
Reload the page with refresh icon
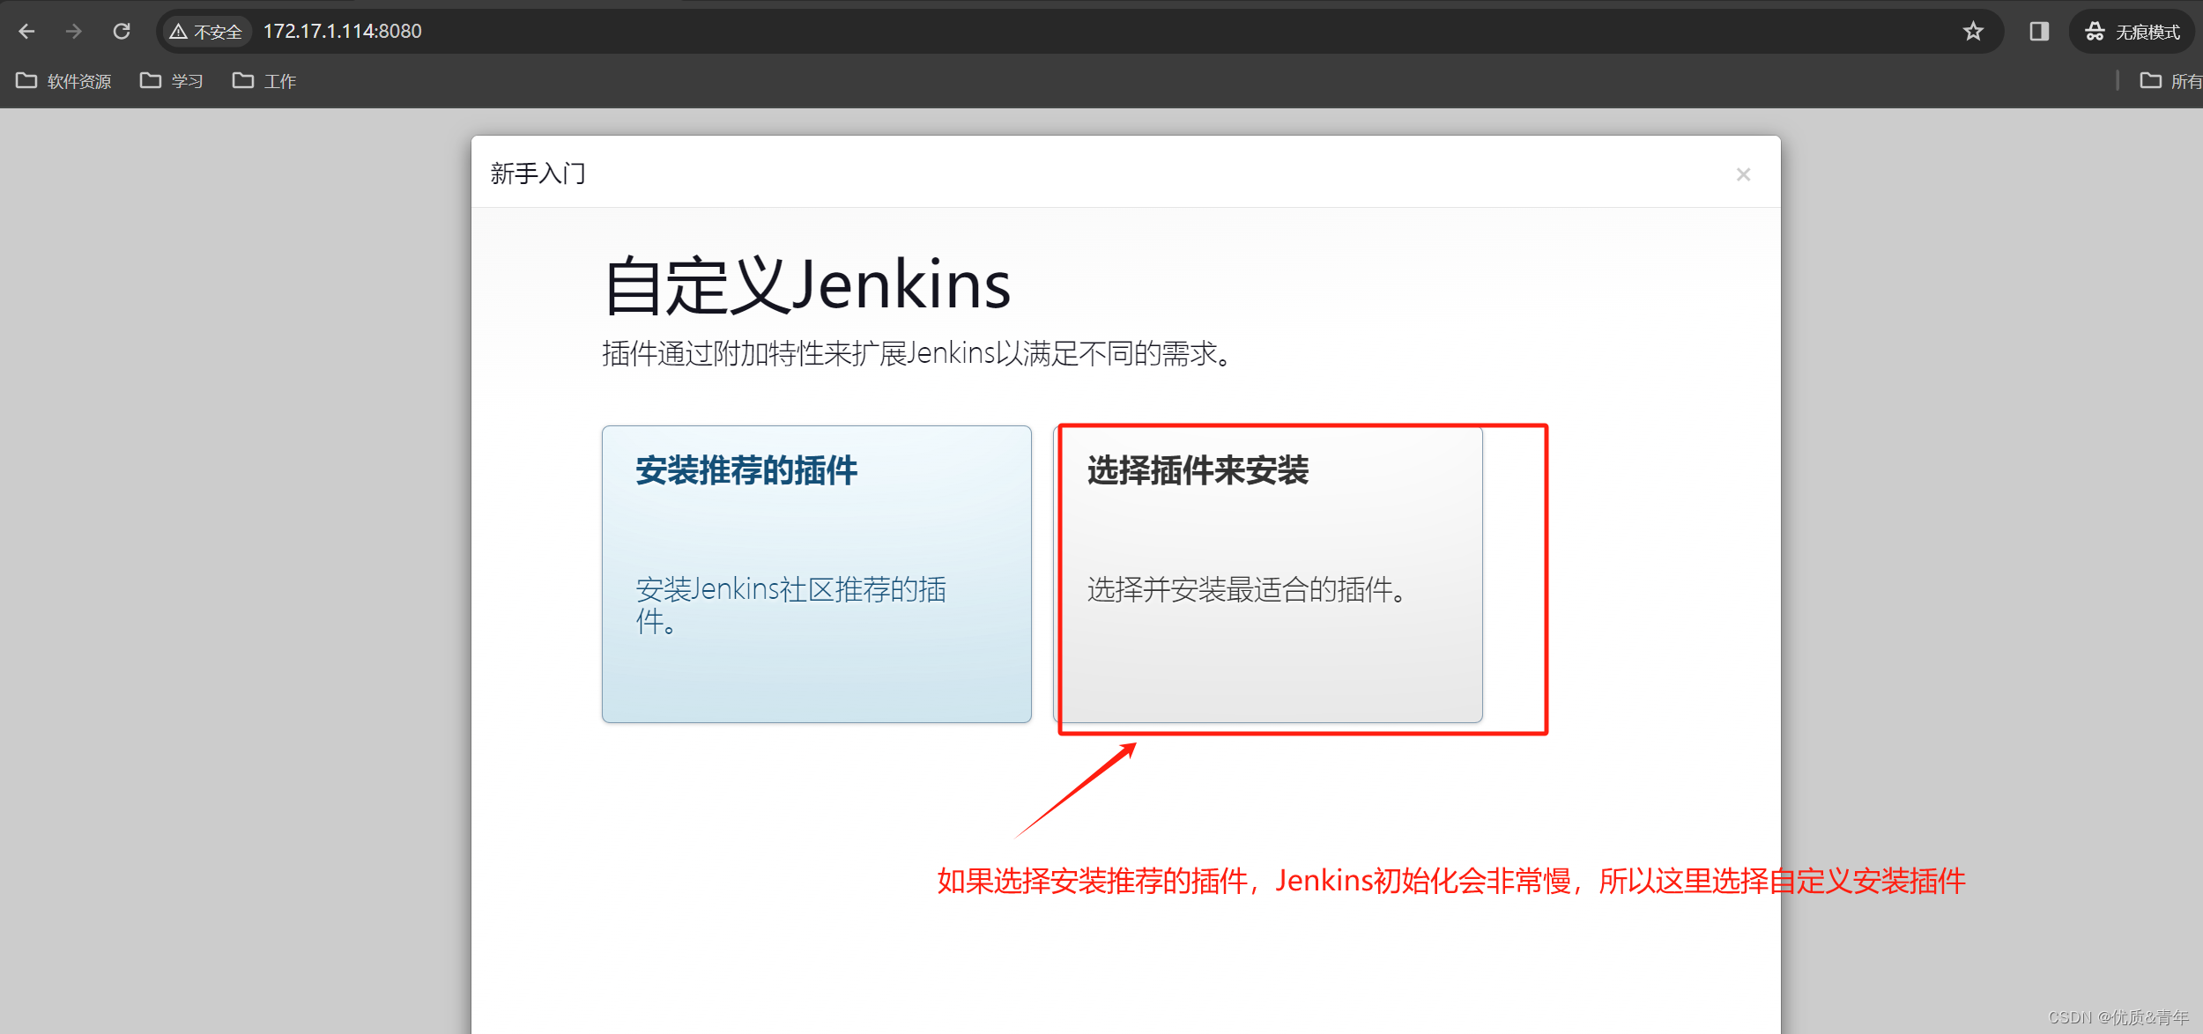tap(122, 32)
